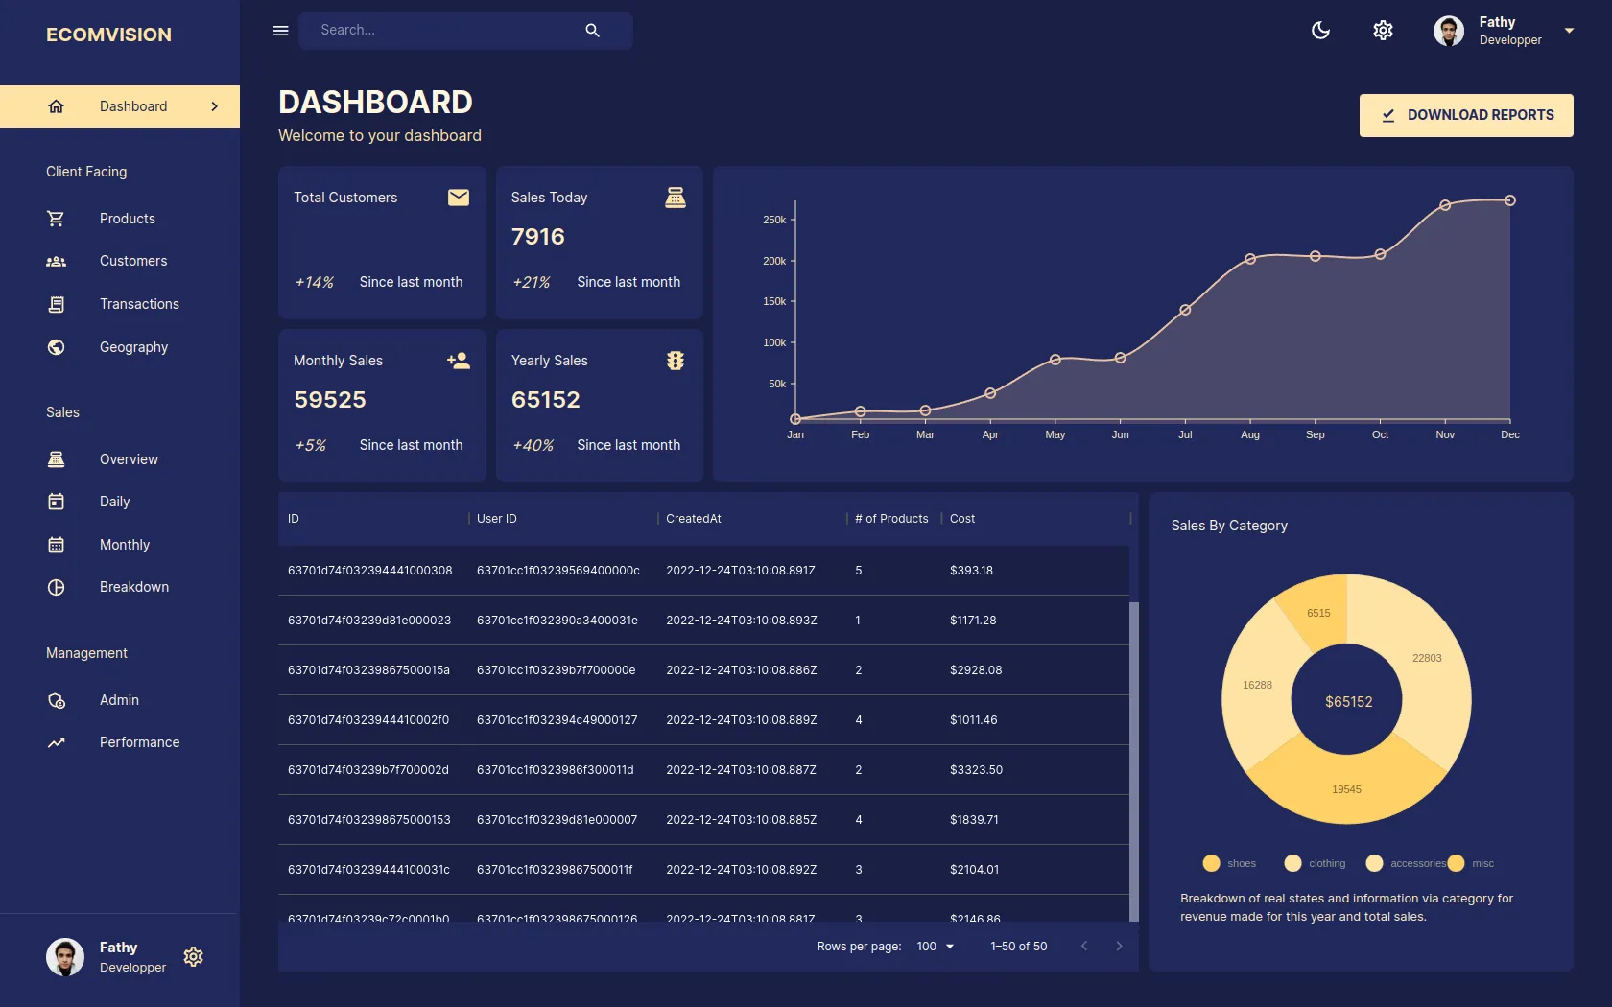The height and width of the screenshot is (1007, 1612).
Task: Open the Admin shield icon
Action: point(57,700)
